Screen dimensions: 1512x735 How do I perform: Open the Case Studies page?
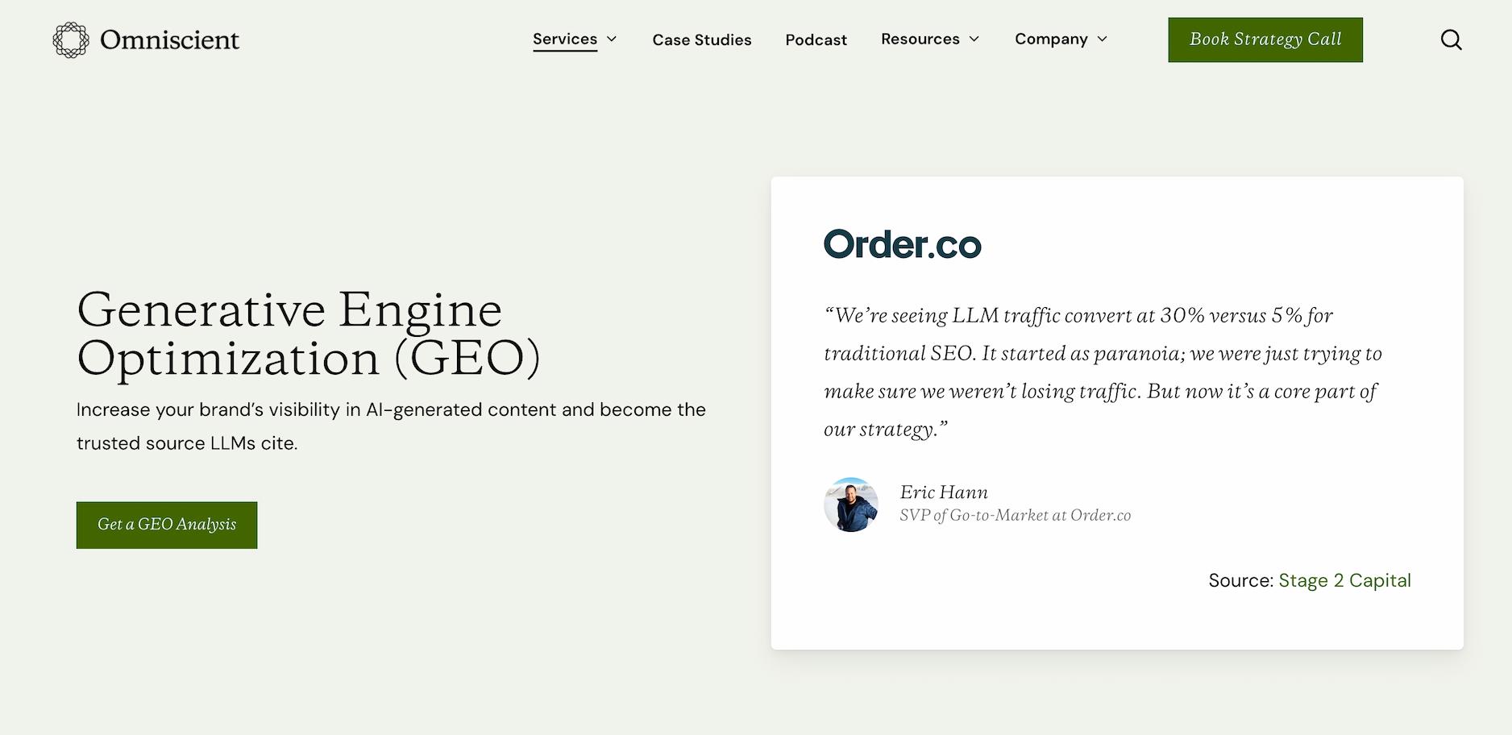click(701, 39)
